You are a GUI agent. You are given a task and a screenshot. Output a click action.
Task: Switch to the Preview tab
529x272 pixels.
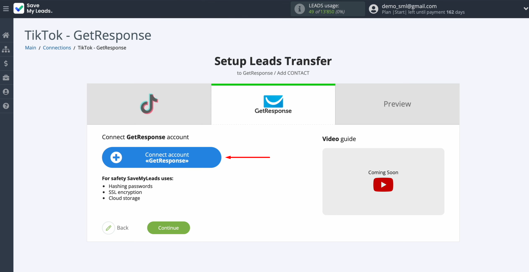397,104
